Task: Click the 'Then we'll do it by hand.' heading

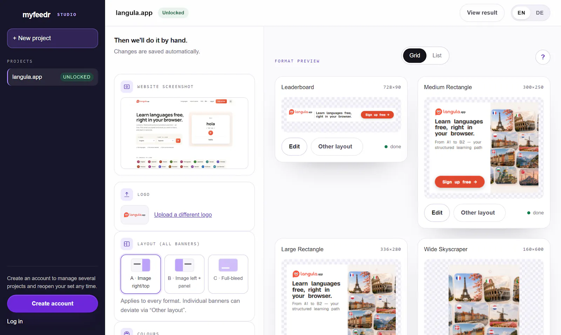Action: [x=151, y=40]
